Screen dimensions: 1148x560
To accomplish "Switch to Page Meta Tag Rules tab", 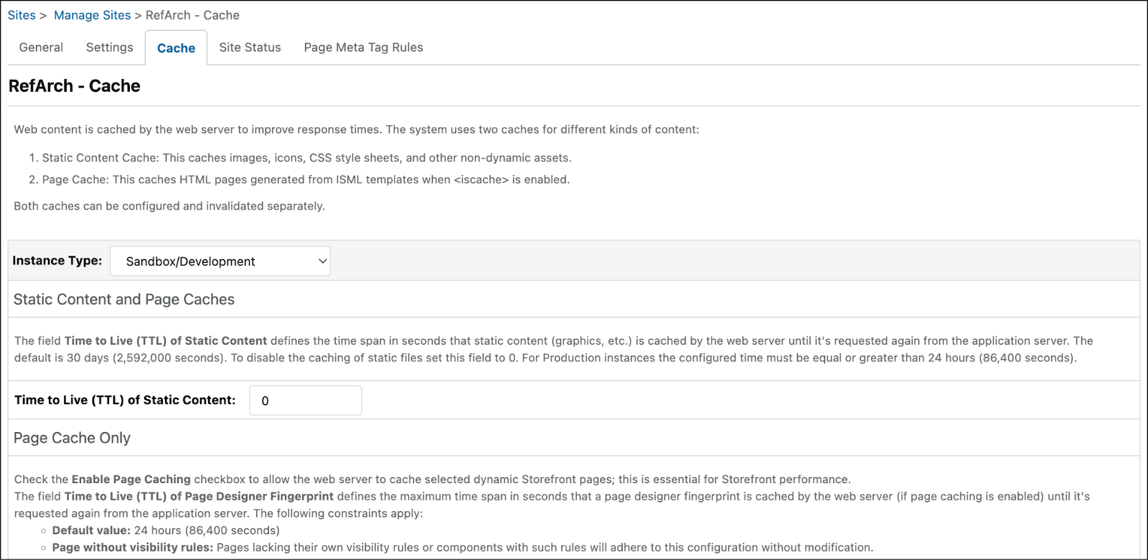I will [x=363, y=47].
